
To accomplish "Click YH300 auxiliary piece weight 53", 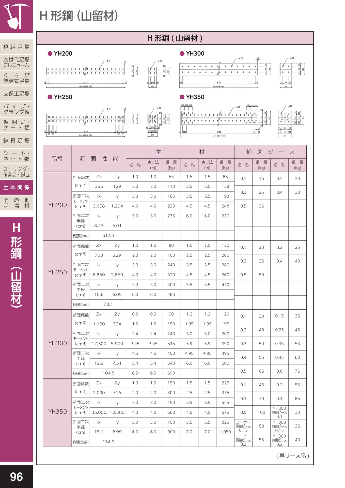I will pos(297,344).
